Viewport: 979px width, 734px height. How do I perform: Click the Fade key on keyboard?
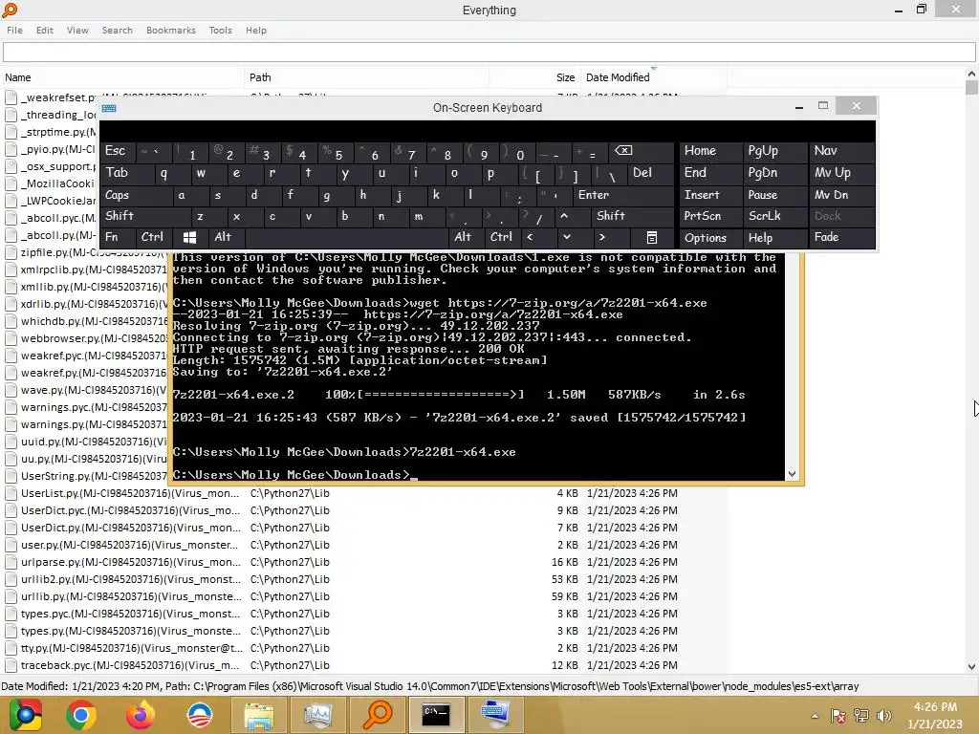841,237
